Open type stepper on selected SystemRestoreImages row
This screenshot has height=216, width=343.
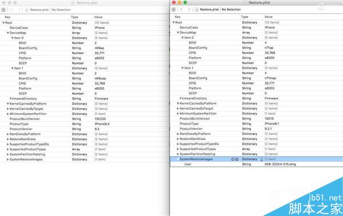262,159
